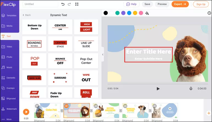Image resolution: width=212 pixels, height=122 pixels.
Task: Choose the Line Up Slide text style
Action: (x=86, y=44)
